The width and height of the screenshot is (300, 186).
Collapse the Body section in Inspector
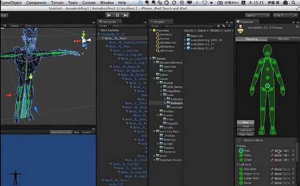(238, 146)
